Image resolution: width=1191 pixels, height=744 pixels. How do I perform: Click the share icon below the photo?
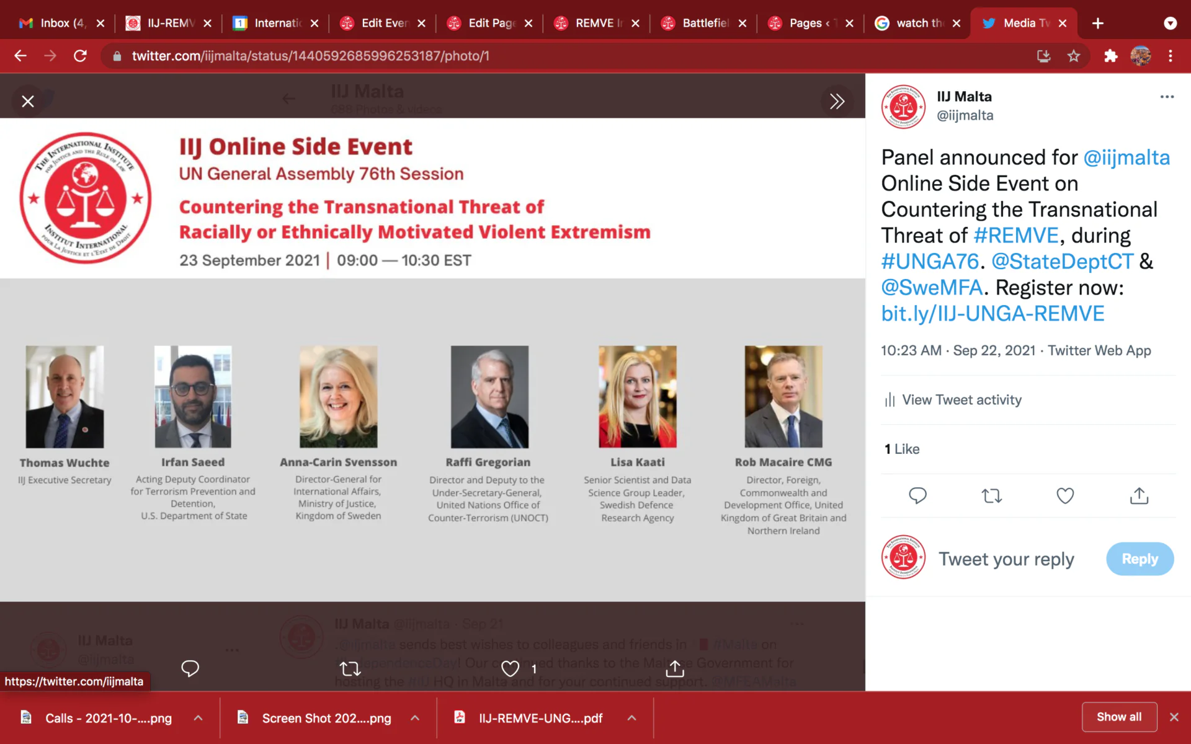click(x=675, y=668)
